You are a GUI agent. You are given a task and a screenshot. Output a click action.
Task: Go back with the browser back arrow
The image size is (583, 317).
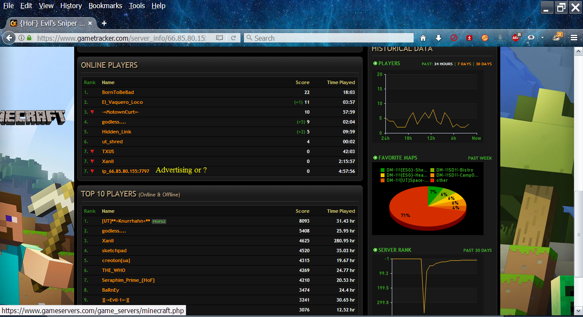(9, 38)
